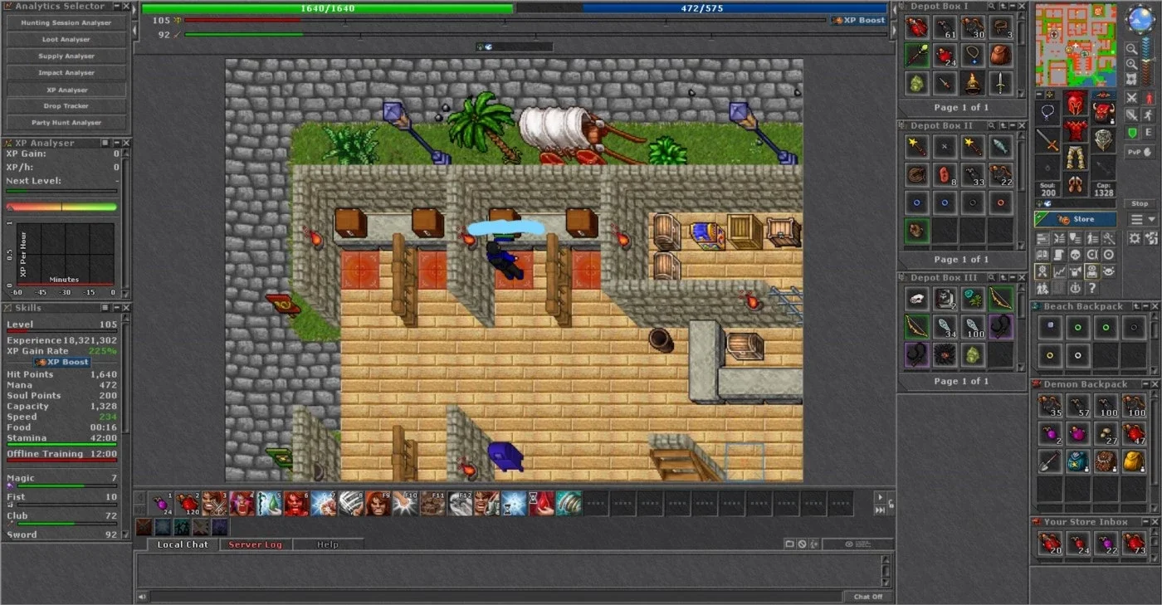Jump action bar forward with double arrow
This screenshot has height=605, width=1162.
(881, 510)
